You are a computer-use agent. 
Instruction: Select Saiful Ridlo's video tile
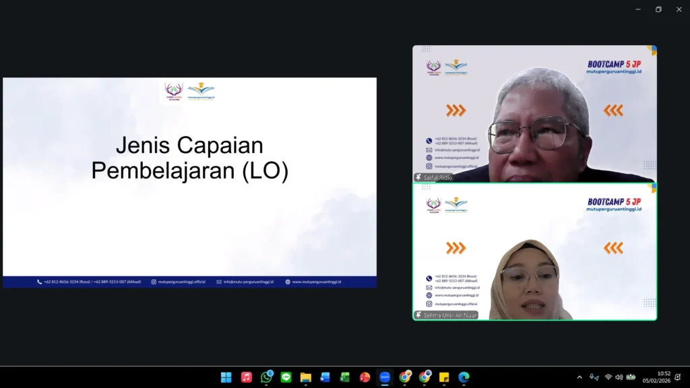tap(534, 113)
